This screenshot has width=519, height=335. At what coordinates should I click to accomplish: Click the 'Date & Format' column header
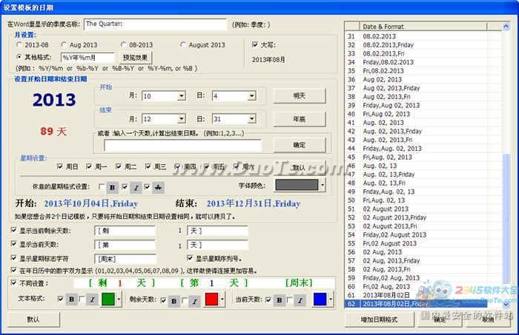423,27
